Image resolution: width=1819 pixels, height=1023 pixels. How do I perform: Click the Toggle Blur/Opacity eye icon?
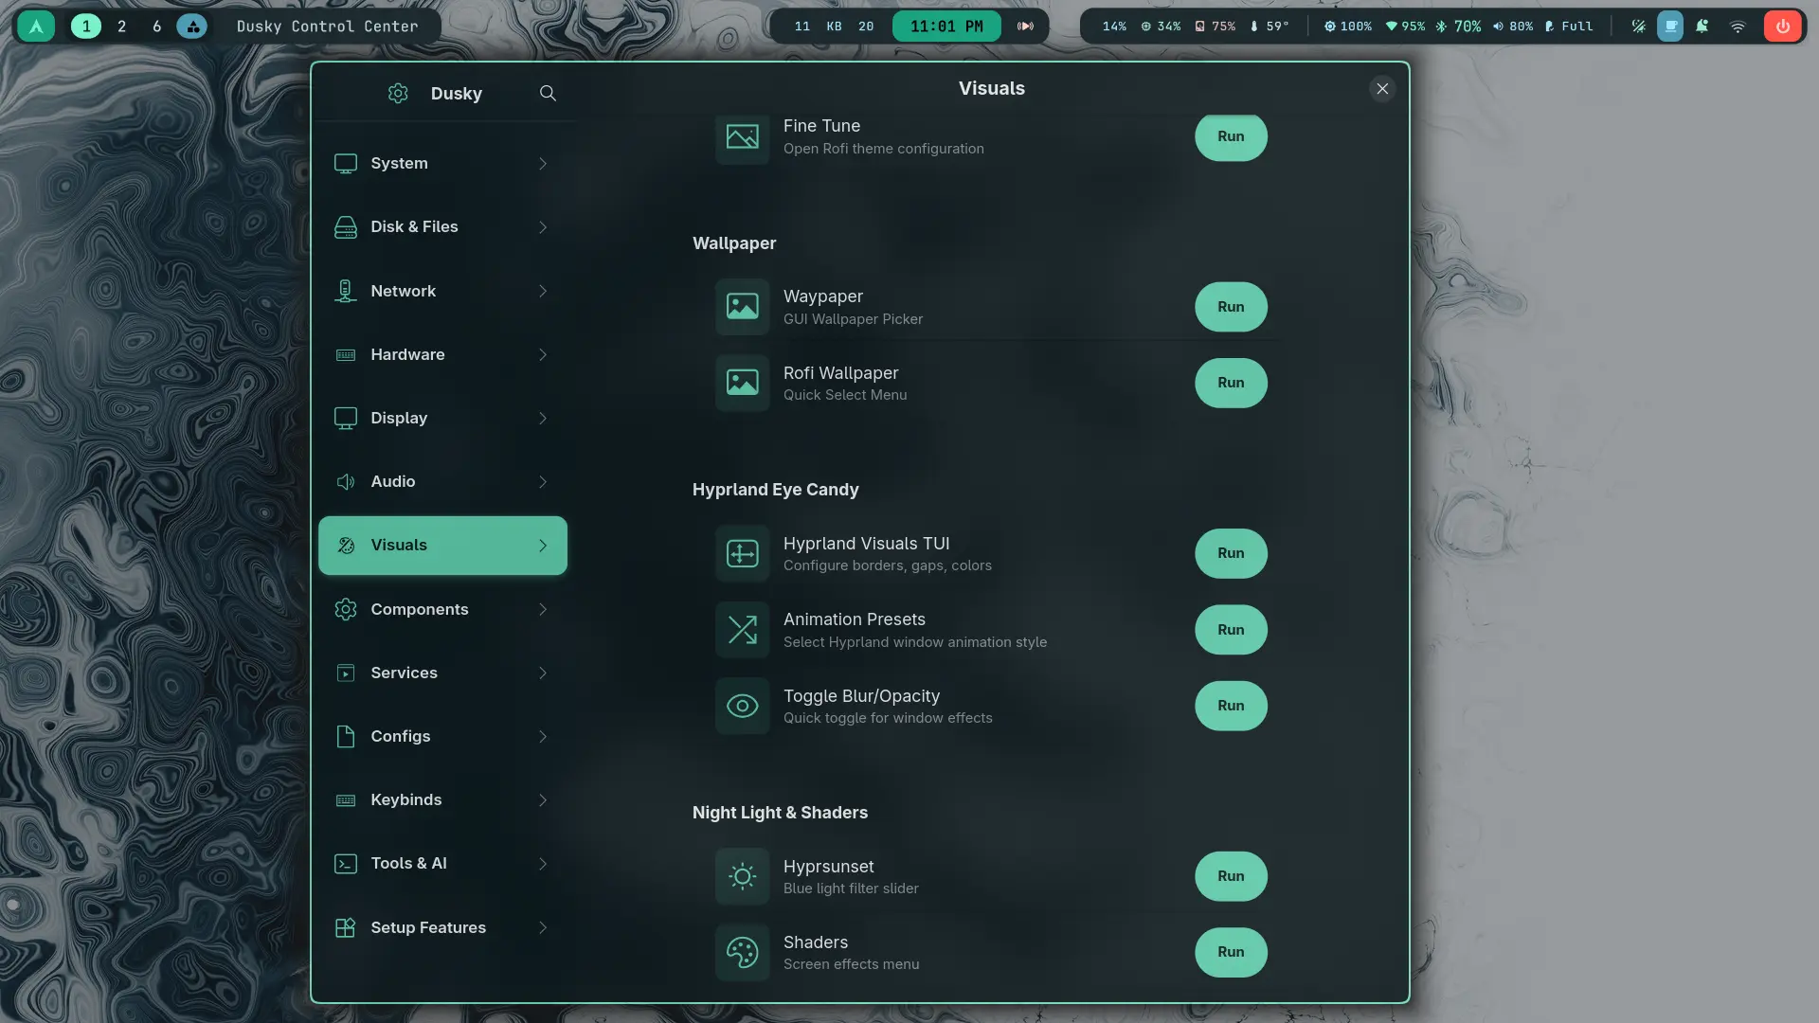point(743,706)
